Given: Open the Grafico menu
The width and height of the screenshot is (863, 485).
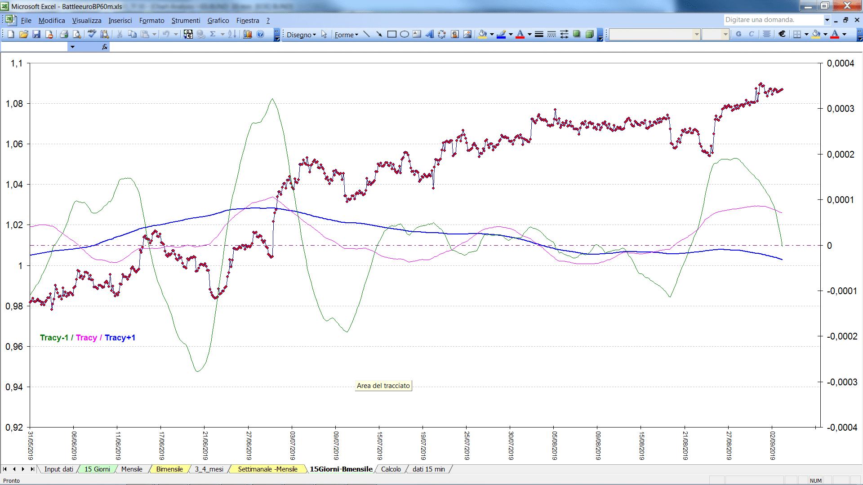Looking at the screenshot, I should click(x=218, y=20).
